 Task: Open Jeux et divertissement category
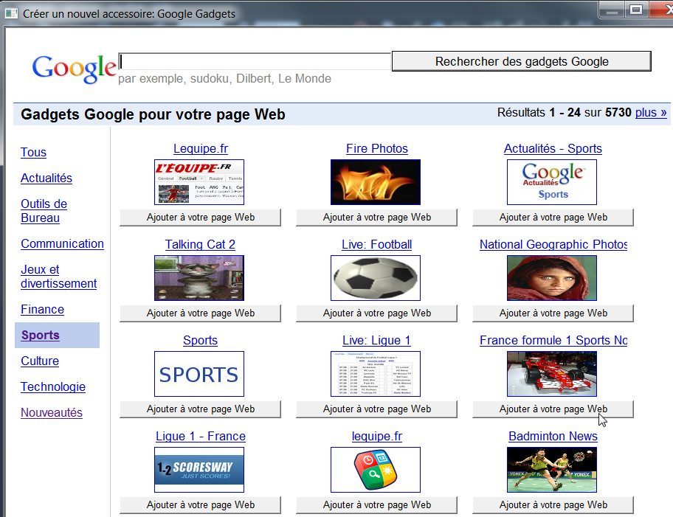coord(59,277)
